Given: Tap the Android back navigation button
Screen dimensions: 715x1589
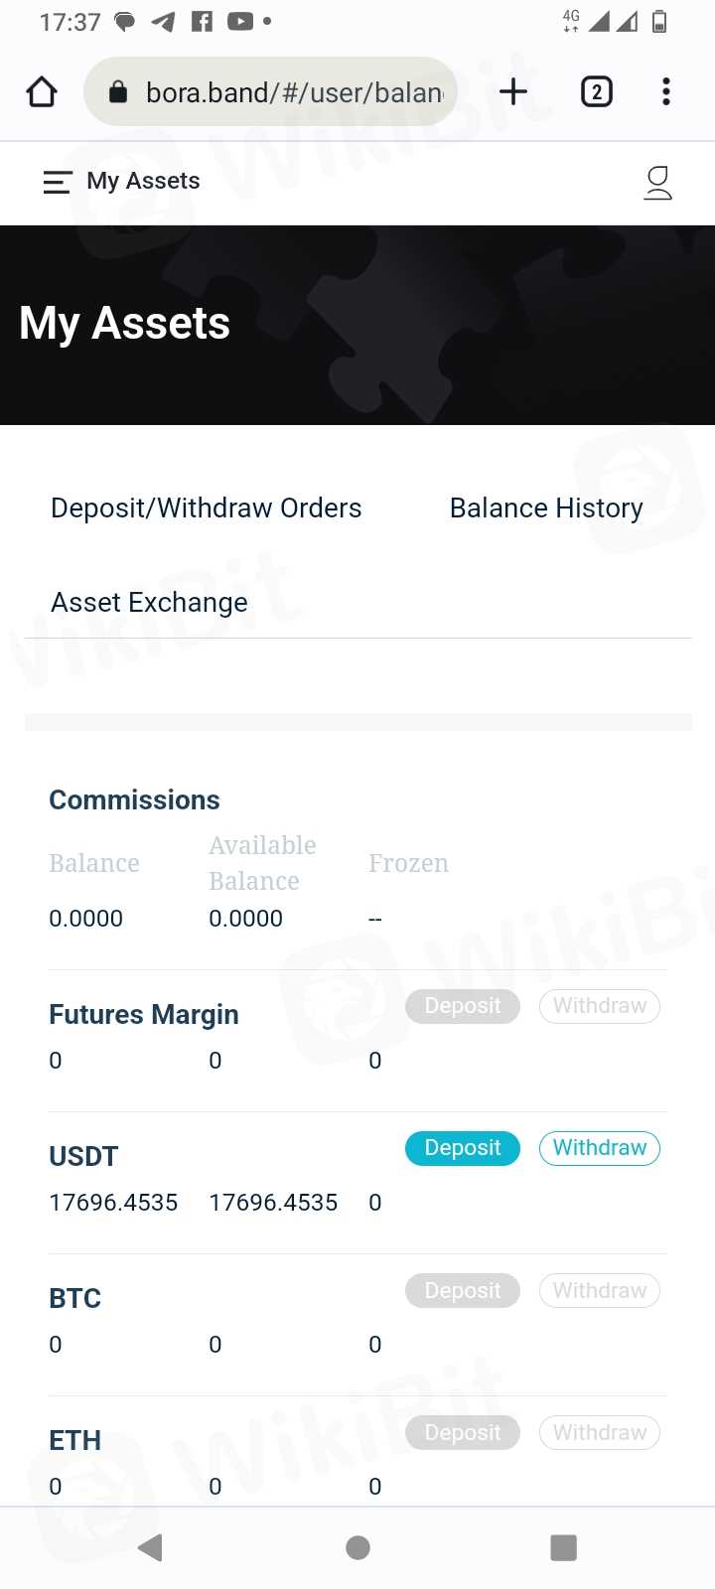Looking at the screenshot, I should coord(151,1547).
